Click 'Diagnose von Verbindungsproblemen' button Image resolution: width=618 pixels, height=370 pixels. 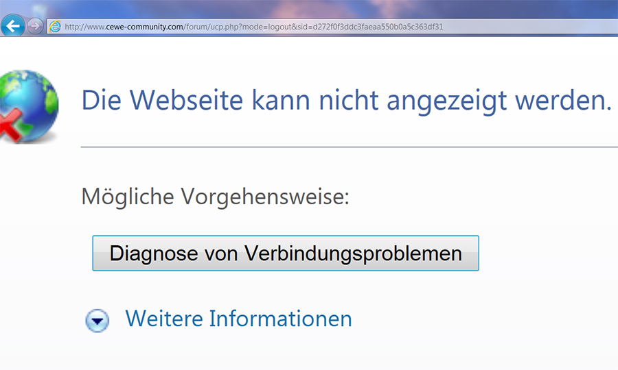click(x=286, y=254)
